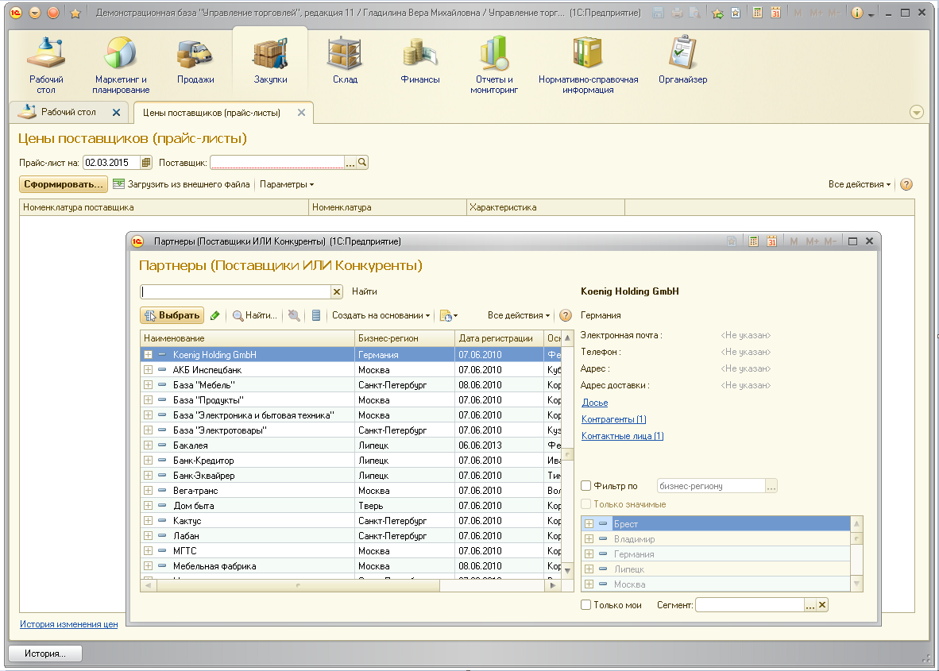Image resolution: width=939 pixels, height=671 pixels.
Task: Open История изменения цен link
Action: 69,624
